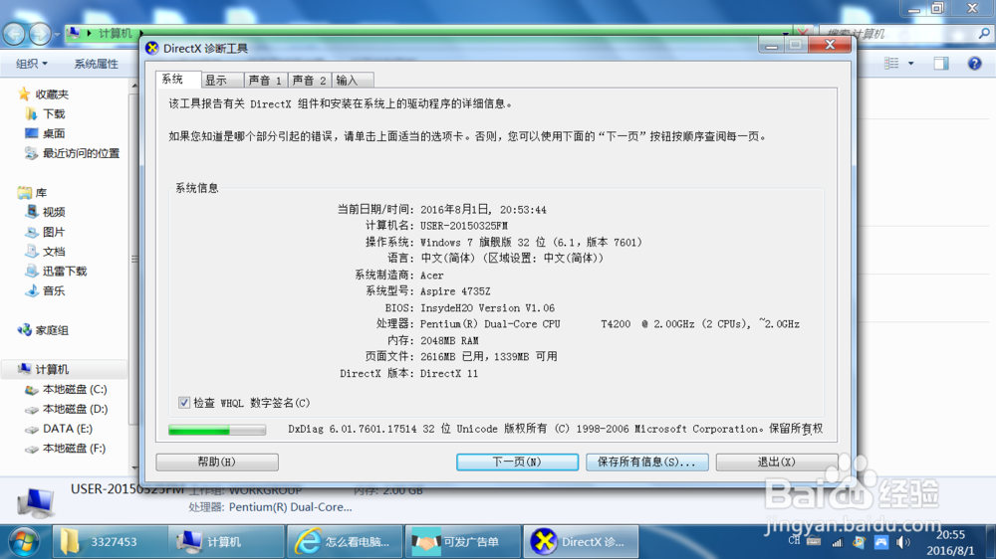996x559 pixels.
Task: Switch to the 声音 1 tab
Action: (x=265, y=80)
